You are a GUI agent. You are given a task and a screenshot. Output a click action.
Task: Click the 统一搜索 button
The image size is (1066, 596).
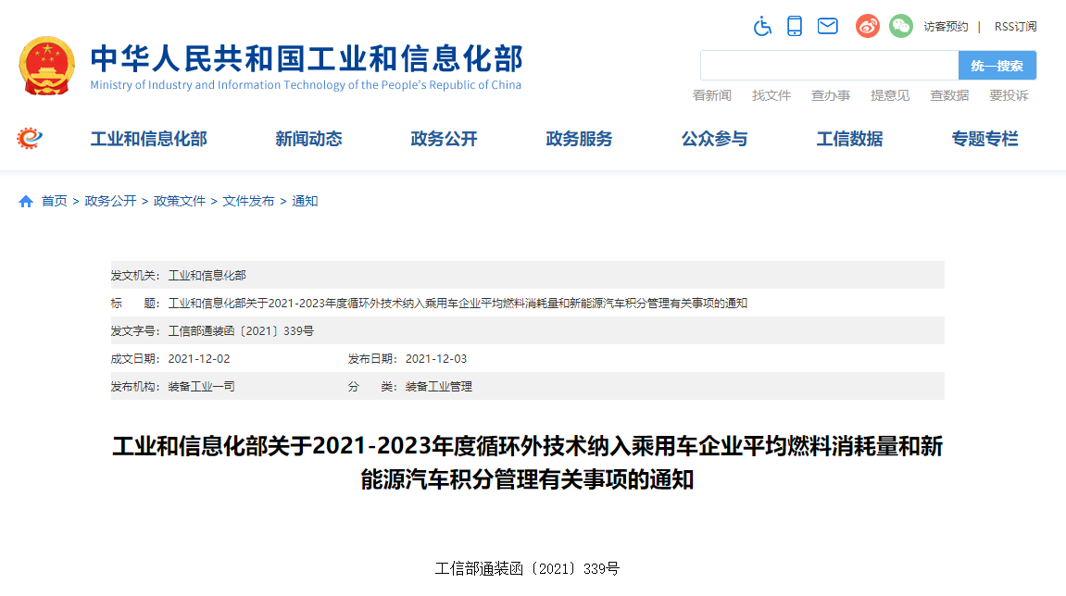click(997, 65)
